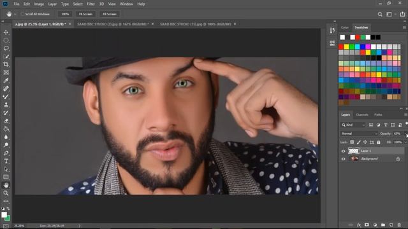Toggle adjustment layer filter
The image size is (408, 229).
click(x=378, y=125)
